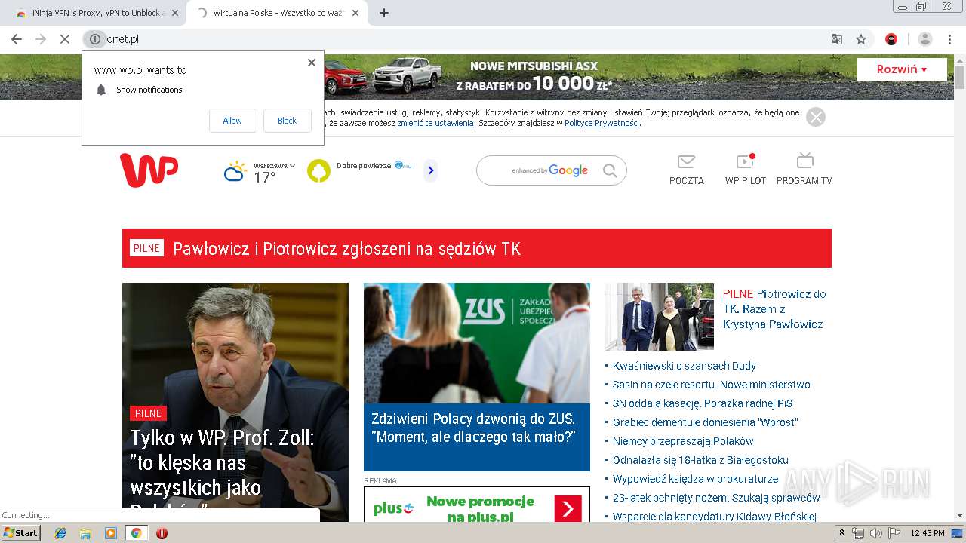Dismiss the notification permission popup
Screen dimensions: 966x543
point(312,63)
